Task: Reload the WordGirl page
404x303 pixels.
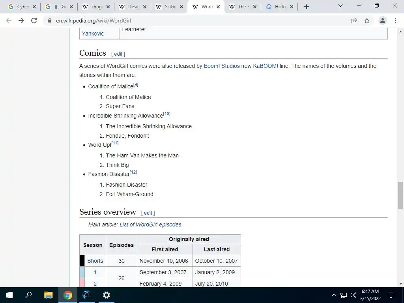Action: 34,21
